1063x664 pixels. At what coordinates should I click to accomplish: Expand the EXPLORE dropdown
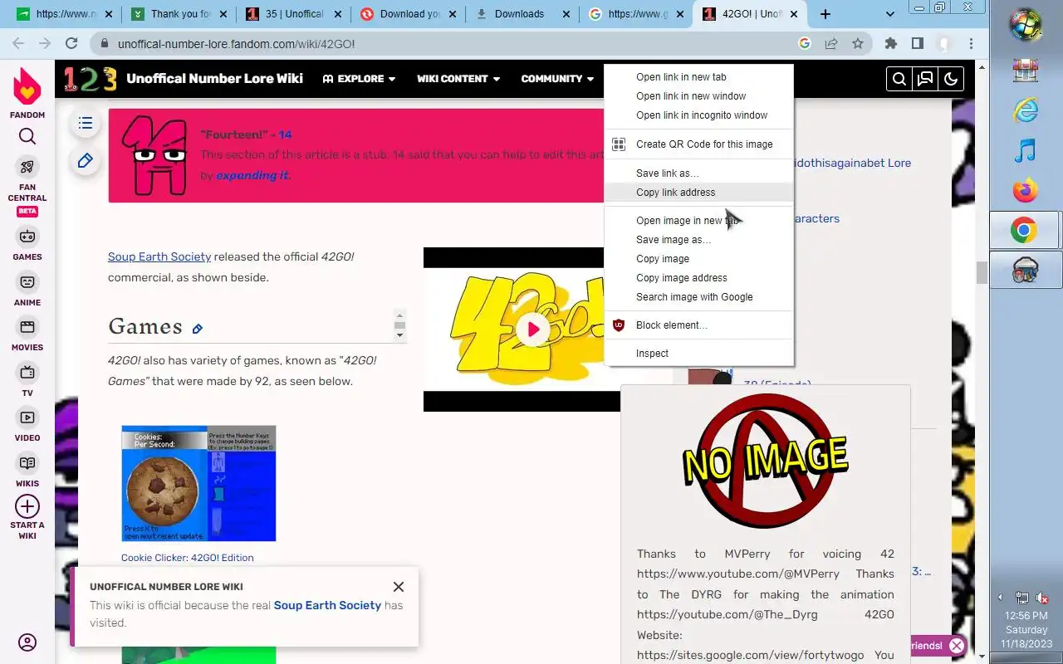pos(359,79)
